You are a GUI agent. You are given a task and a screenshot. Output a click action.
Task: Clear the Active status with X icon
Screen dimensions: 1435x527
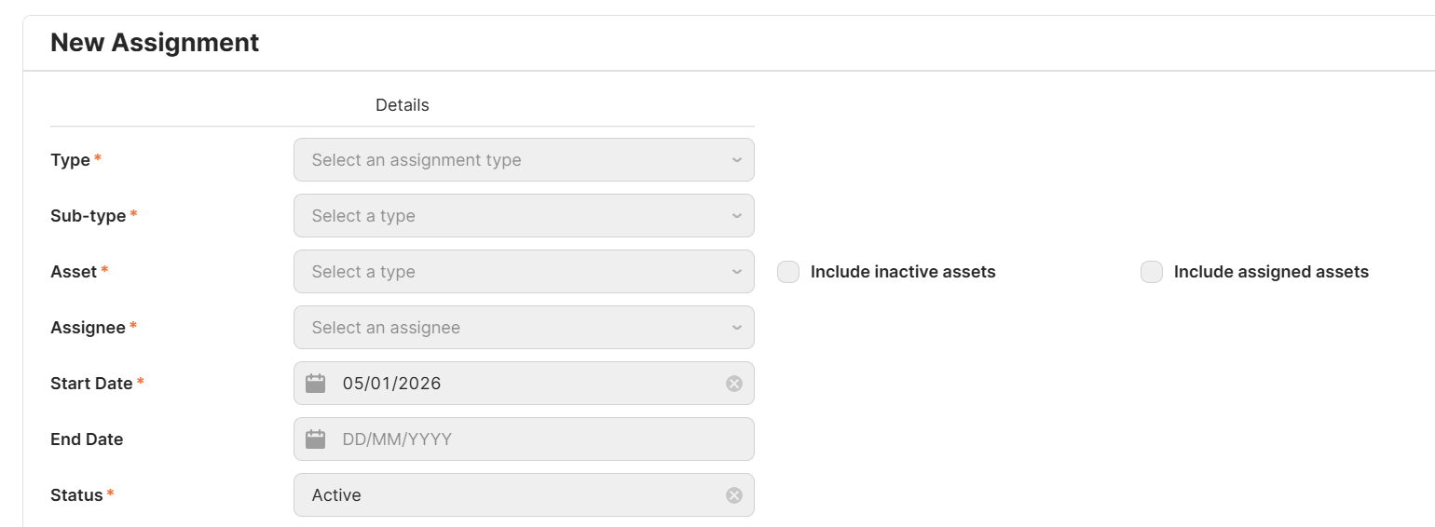[734, 495]
